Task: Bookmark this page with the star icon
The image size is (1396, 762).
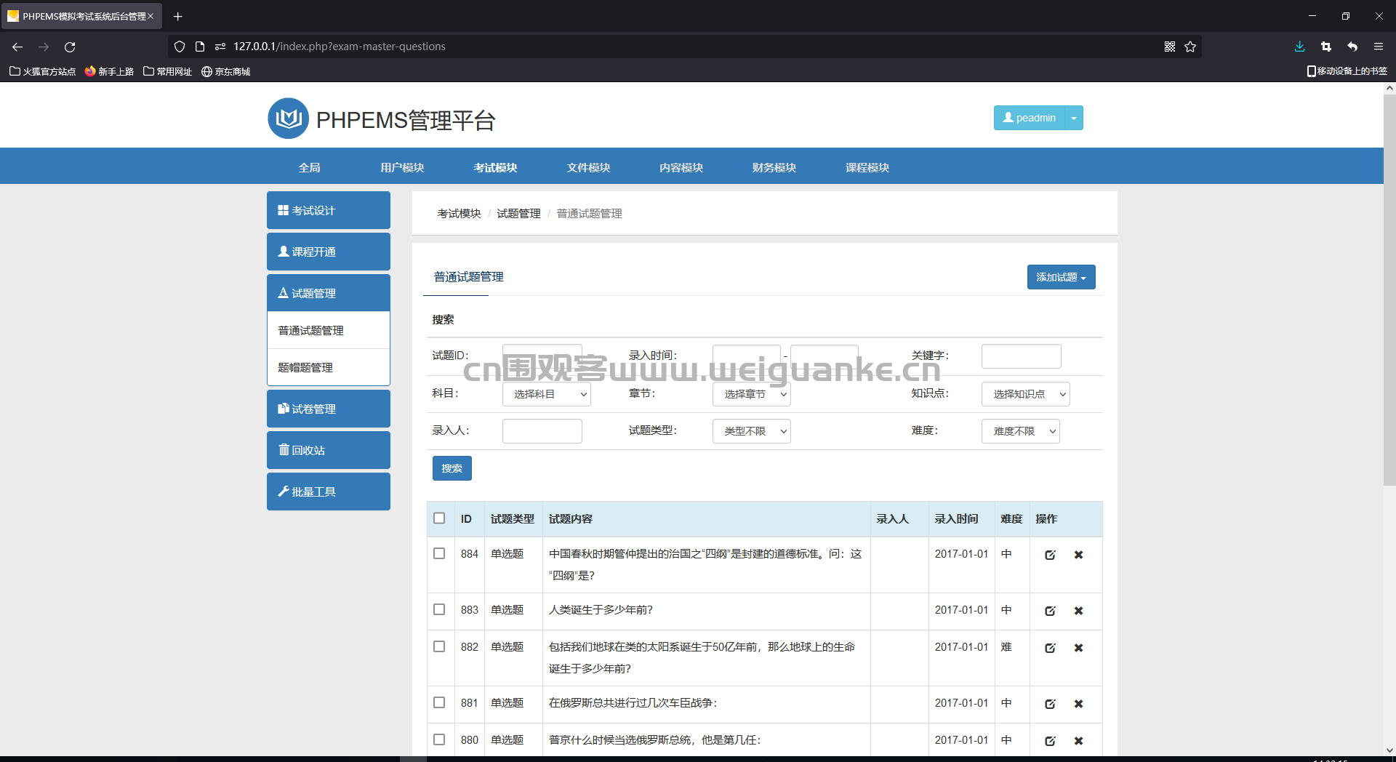Action: click(1190, 47)
